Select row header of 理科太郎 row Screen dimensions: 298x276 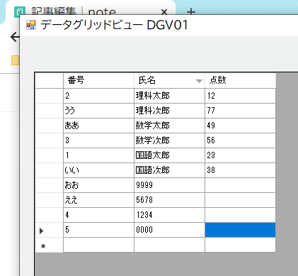click(49, 96)
